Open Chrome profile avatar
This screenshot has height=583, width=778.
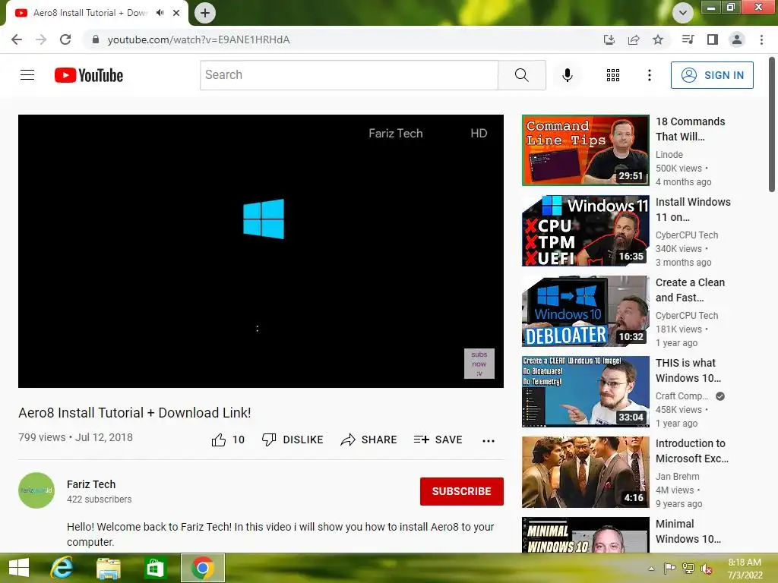(x=736, y=39)
